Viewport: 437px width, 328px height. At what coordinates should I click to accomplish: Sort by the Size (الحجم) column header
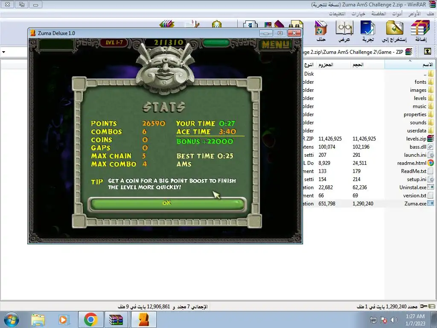coord(367,64)
